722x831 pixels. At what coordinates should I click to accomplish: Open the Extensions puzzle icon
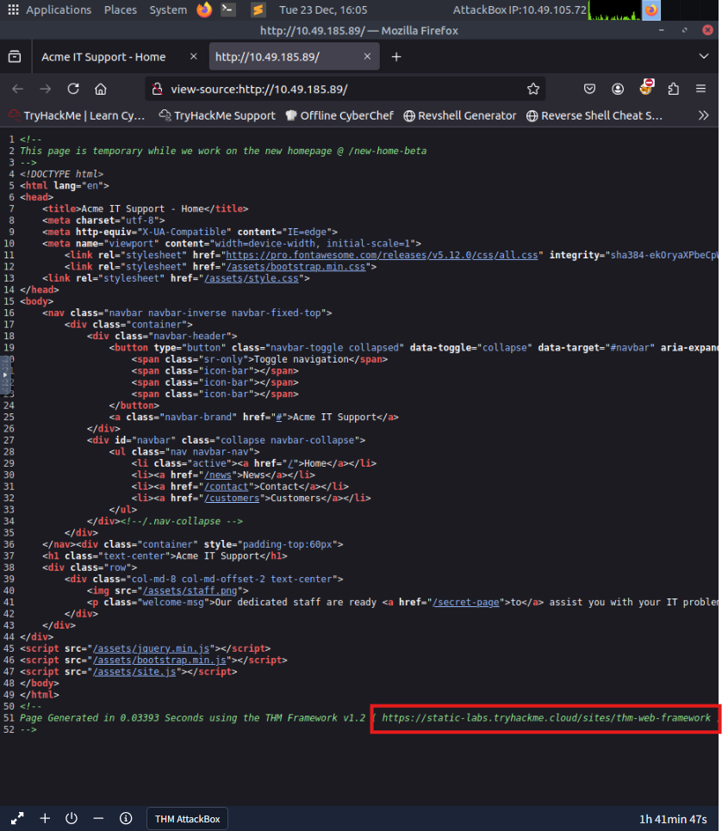click(673, 89)
